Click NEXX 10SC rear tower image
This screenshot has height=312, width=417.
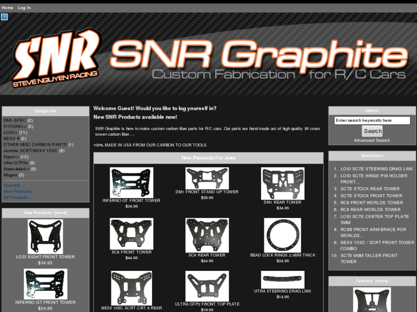click(131, 288)
